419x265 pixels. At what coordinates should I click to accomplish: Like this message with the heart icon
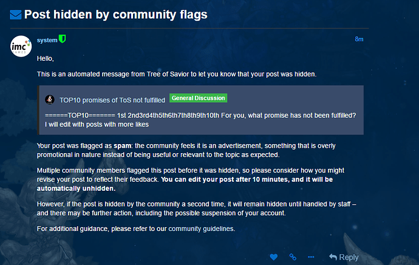(274, 257)
